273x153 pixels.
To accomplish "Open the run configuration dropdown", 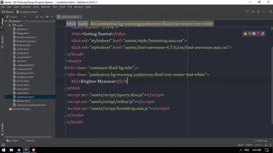I will 247,12.
